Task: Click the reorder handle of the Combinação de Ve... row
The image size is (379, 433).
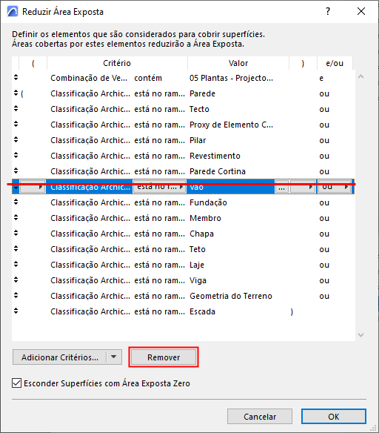Action: tap(16, 78)
